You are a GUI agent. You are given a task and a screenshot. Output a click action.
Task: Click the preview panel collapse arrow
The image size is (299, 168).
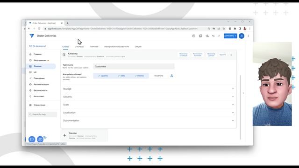pos(243,93)
